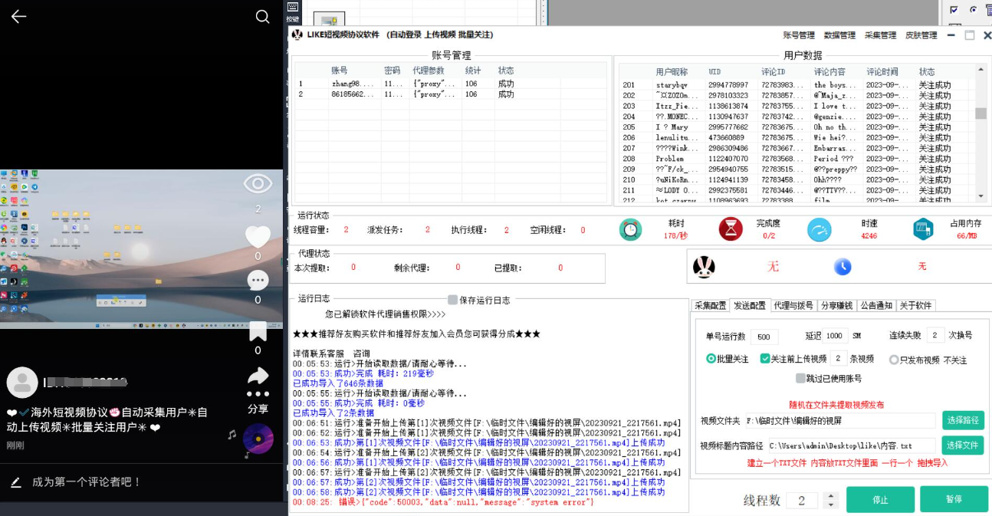Select user row 201 starybqv
This screenshot has width=992, height=516.
pyautogui.click(x=797, y=85)
